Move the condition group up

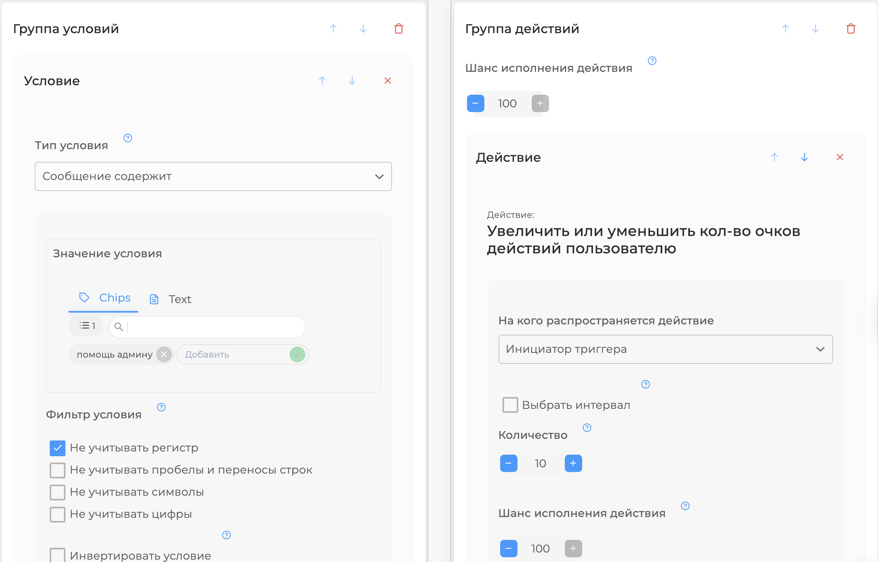click(x=333, y=28)
